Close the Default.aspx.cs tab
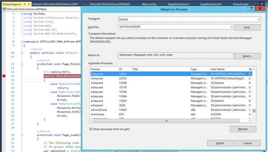This screenshot has height=152, width=268. (29, 4)
